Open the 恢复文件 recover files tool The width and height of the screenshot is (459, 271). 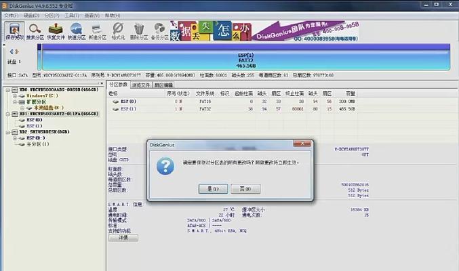click(x=56, y=31)
